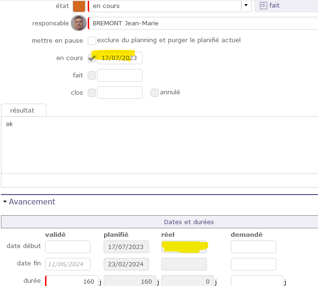Click the 'en cours' date 17/07/2023
Screen dimensions: 318x286
tap(120, 58)
